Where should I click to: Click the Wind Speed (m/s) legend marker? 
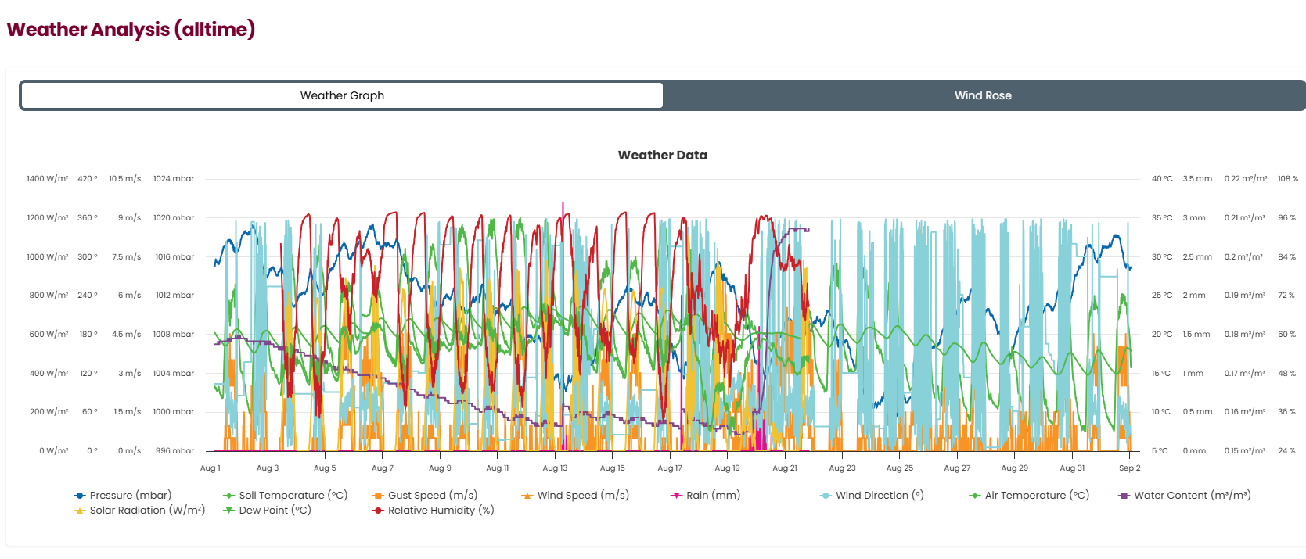527,496
